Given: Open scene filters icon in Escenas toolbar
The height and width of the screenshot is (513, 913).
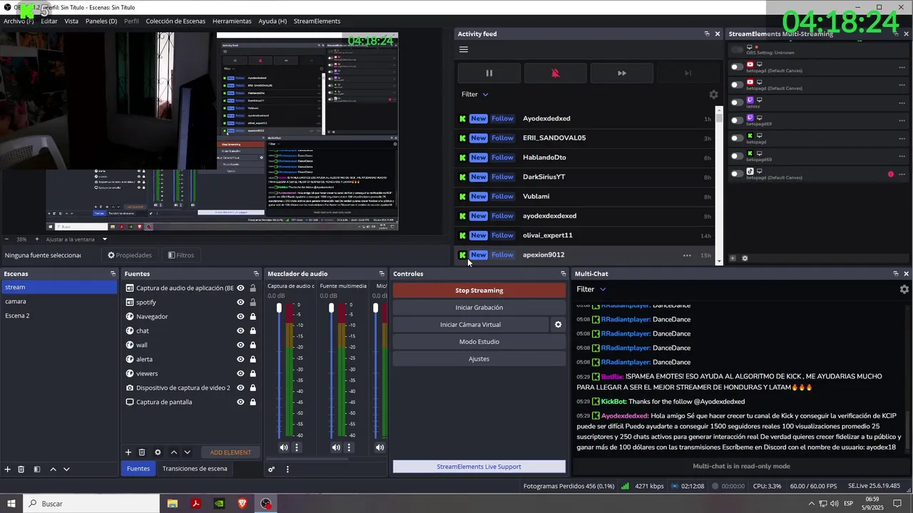Looking at the screenshot, I should click(37, 470).
